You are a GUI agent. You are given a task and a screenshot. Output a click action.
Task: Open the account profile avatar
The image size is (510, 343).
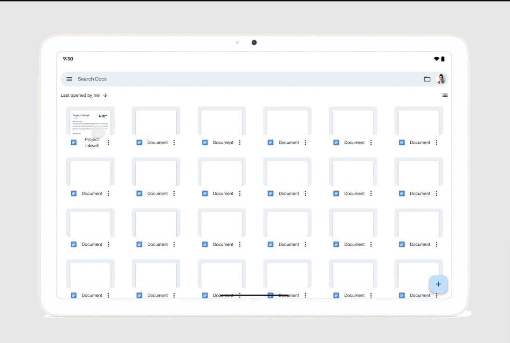point(441,79)
